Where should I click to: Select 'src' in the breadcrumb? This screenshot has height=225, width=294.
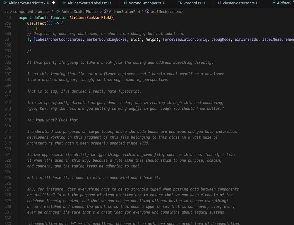(x=6, y=12)
